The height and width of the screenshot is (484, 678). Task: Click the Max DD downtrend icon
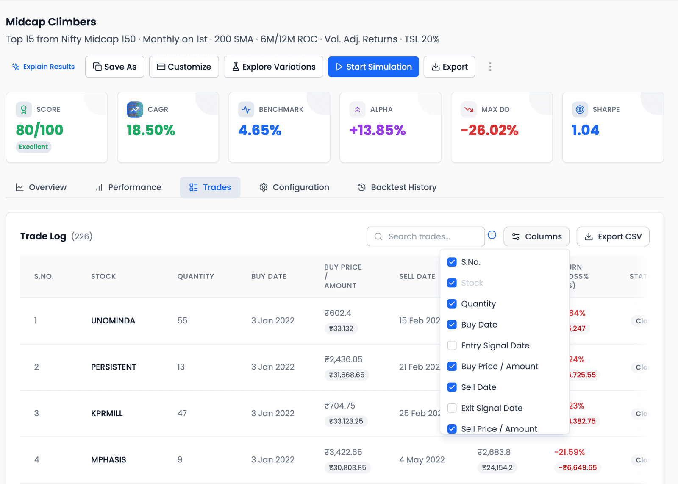(469, 109)
